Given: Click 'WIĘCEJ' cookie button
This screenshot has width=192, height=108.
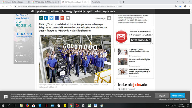Looking at the screenshot, I should tap(162, 95).
